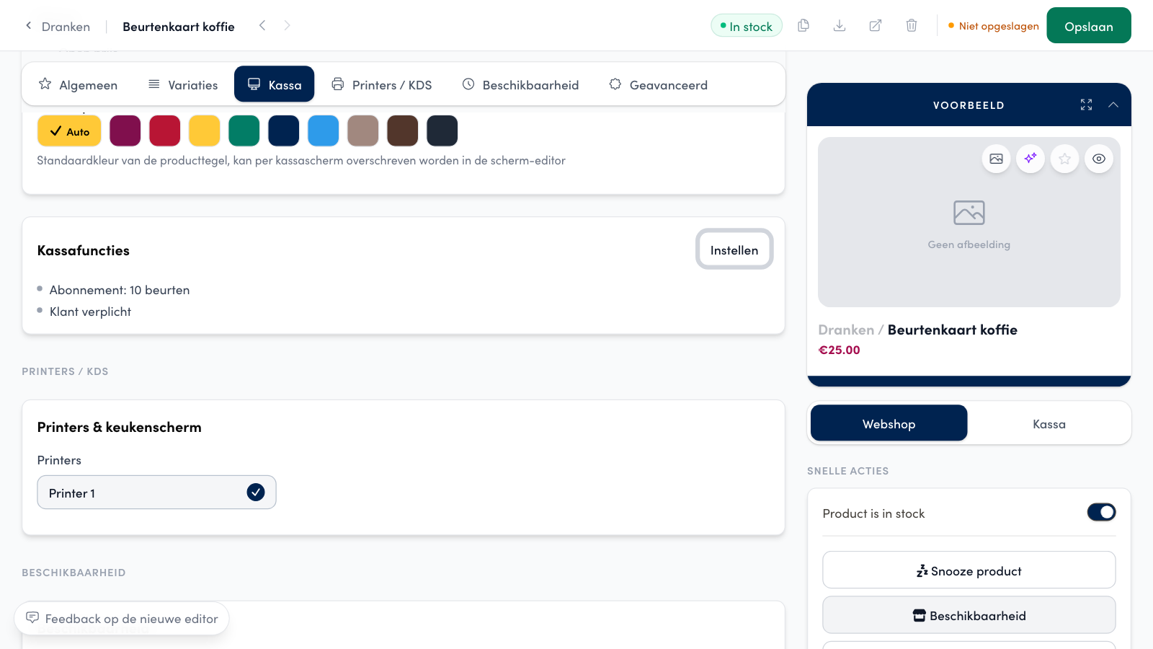Click the AI sparkle icon in preview

1030,159
